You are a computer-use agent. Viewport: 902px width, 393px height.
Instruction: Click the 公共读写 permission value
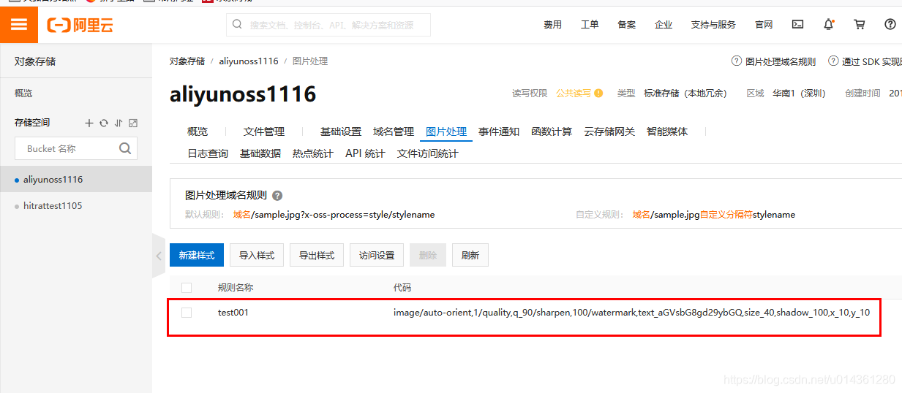[574, 94]
